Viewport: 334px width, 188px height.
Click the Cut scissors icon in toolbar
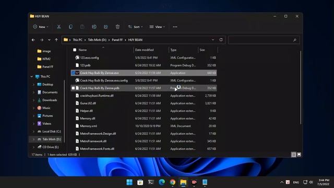pyautogui.click(x=58, y=27)
